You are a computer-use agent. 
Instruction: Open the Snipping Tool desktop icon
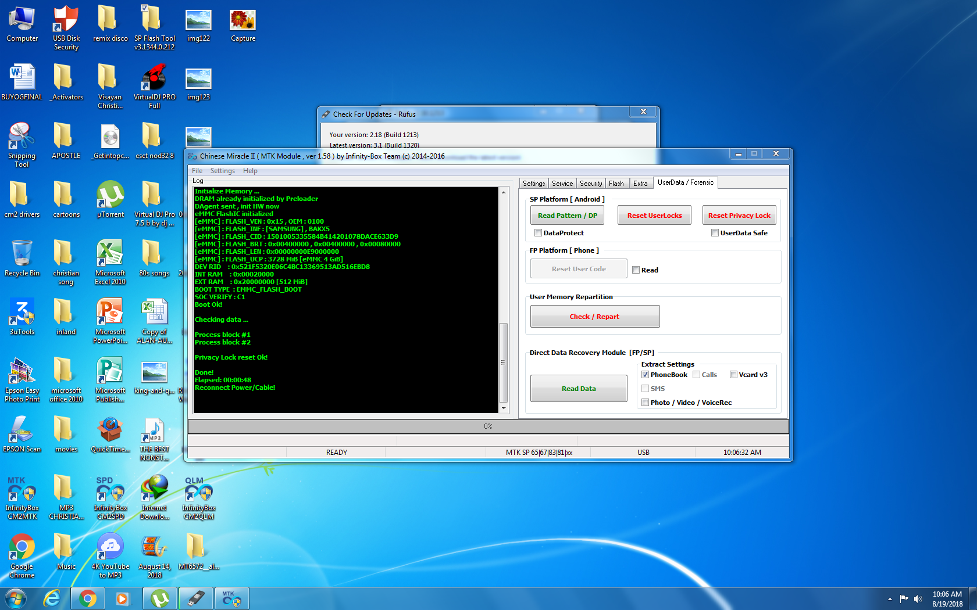[22, 145]
